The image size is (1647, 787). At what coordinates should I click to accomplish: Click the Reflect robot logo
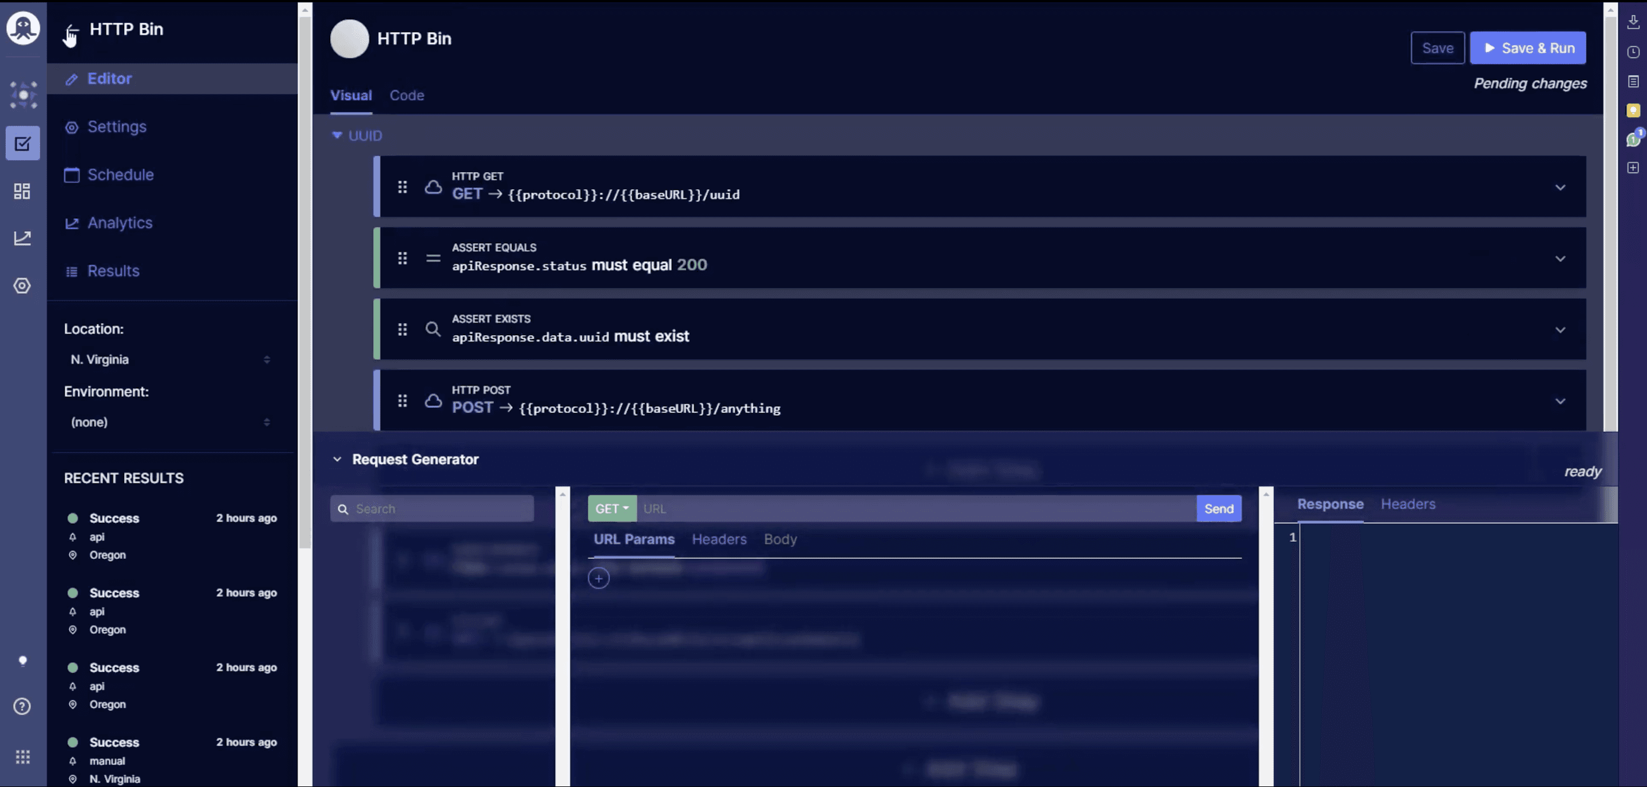click(23, 28)
